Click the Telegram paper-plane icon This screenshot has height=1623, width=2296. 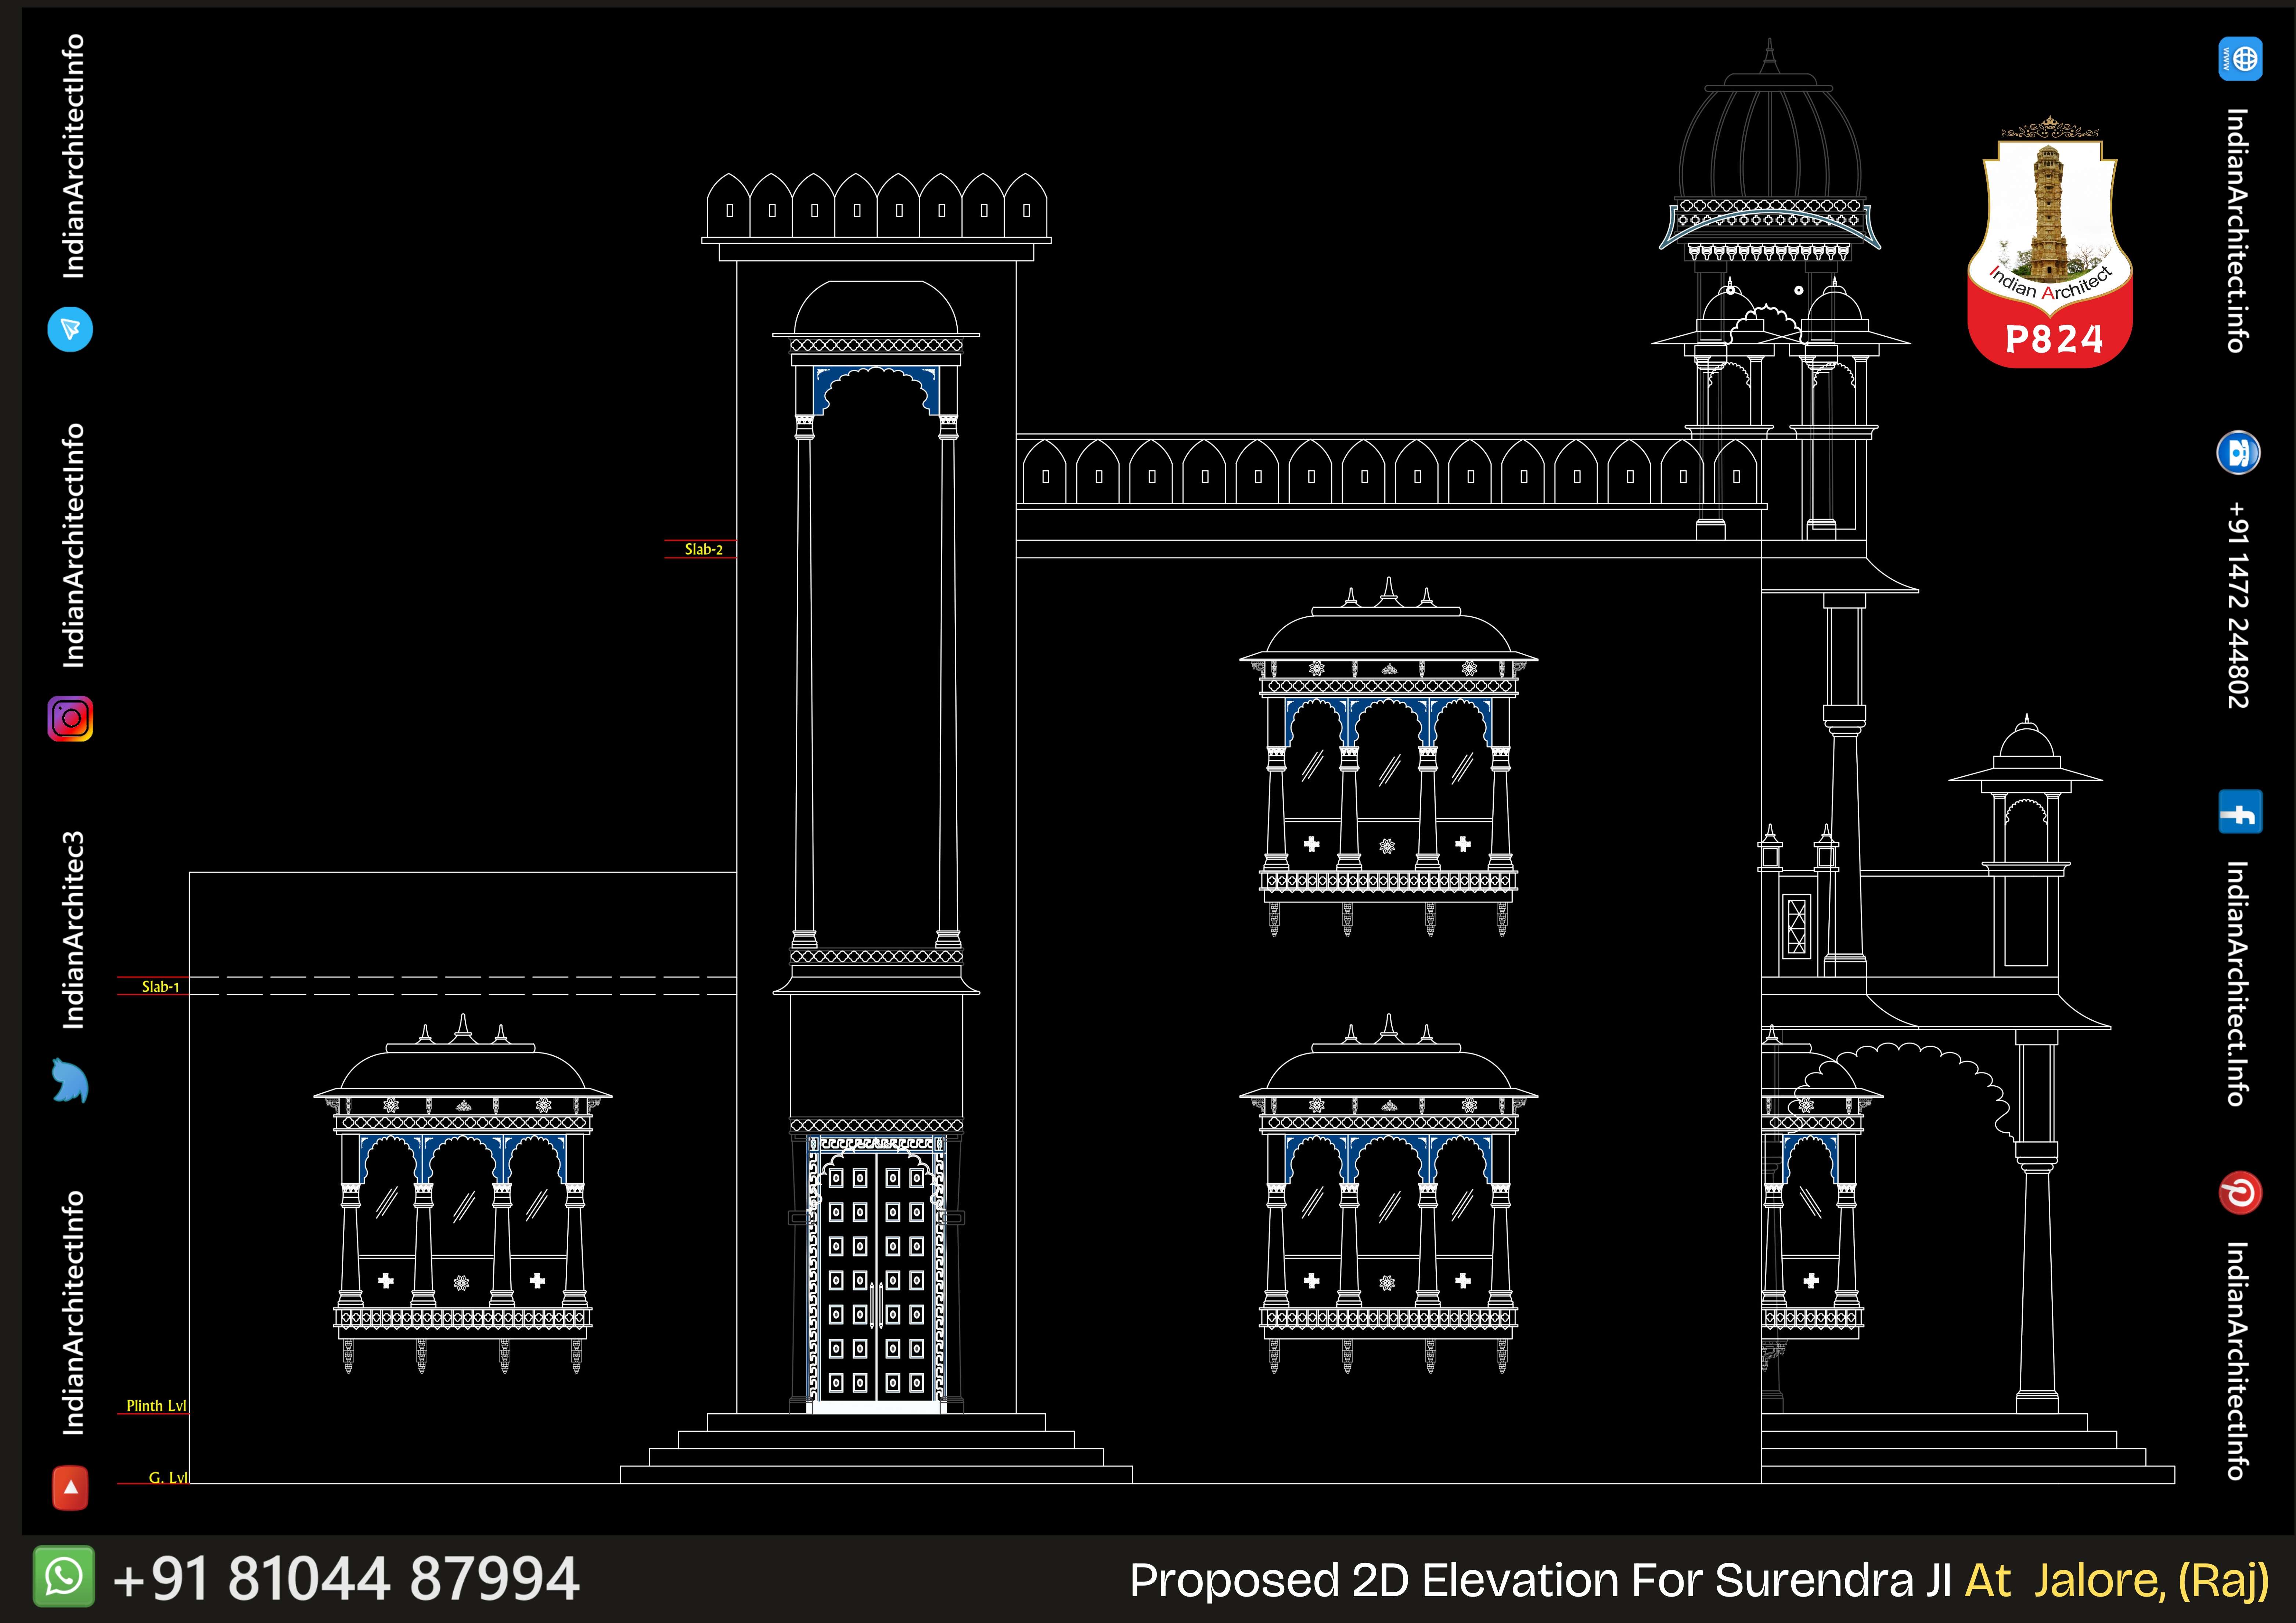point(70,329)
